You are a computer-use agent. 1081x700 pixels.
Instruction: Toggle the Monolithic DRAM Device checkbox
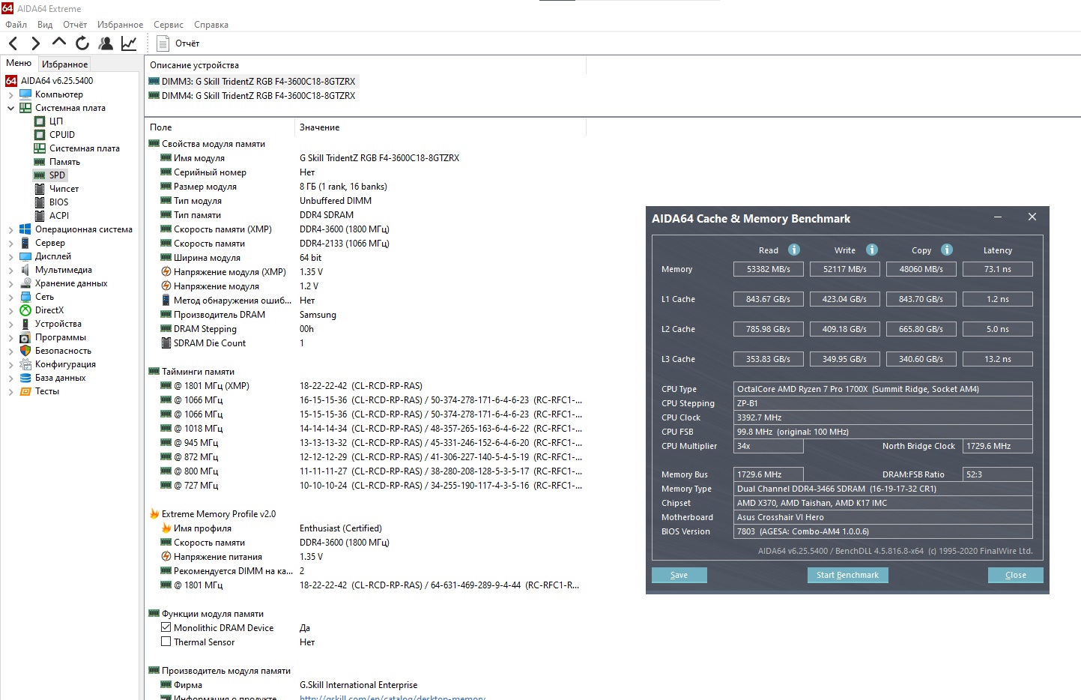[166, 627]
